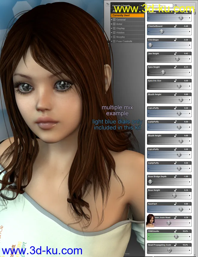Select the Hidden category in the list
The width and height of the screenshot is (198, 257).
[120, 33]
